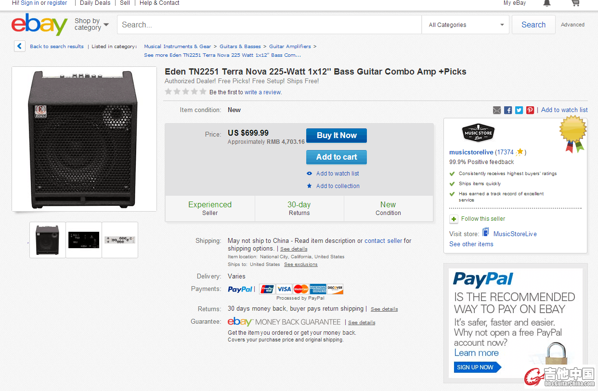Open the shopping cart icon
This screenshot has height=391, width=598.
coord(575,3)
